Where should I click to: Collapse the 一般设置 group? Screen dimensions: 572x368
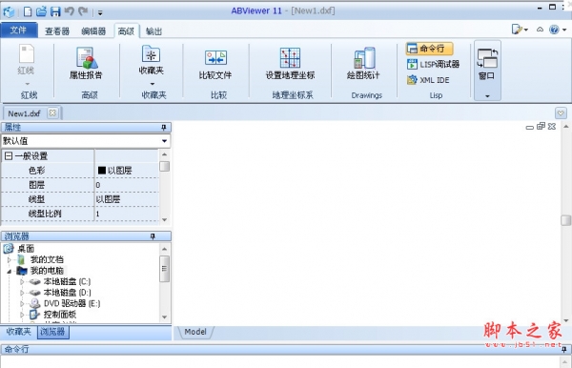click(9, 156)
